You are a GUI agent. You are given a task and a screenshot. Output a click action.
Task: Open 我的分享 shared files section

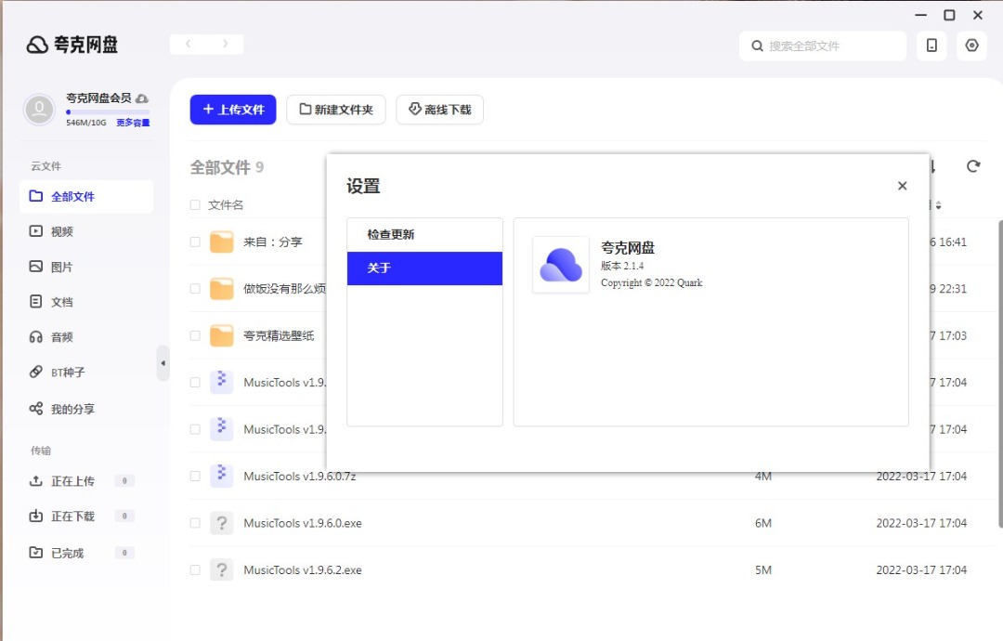pyautogui.click(x=72, y=409)
